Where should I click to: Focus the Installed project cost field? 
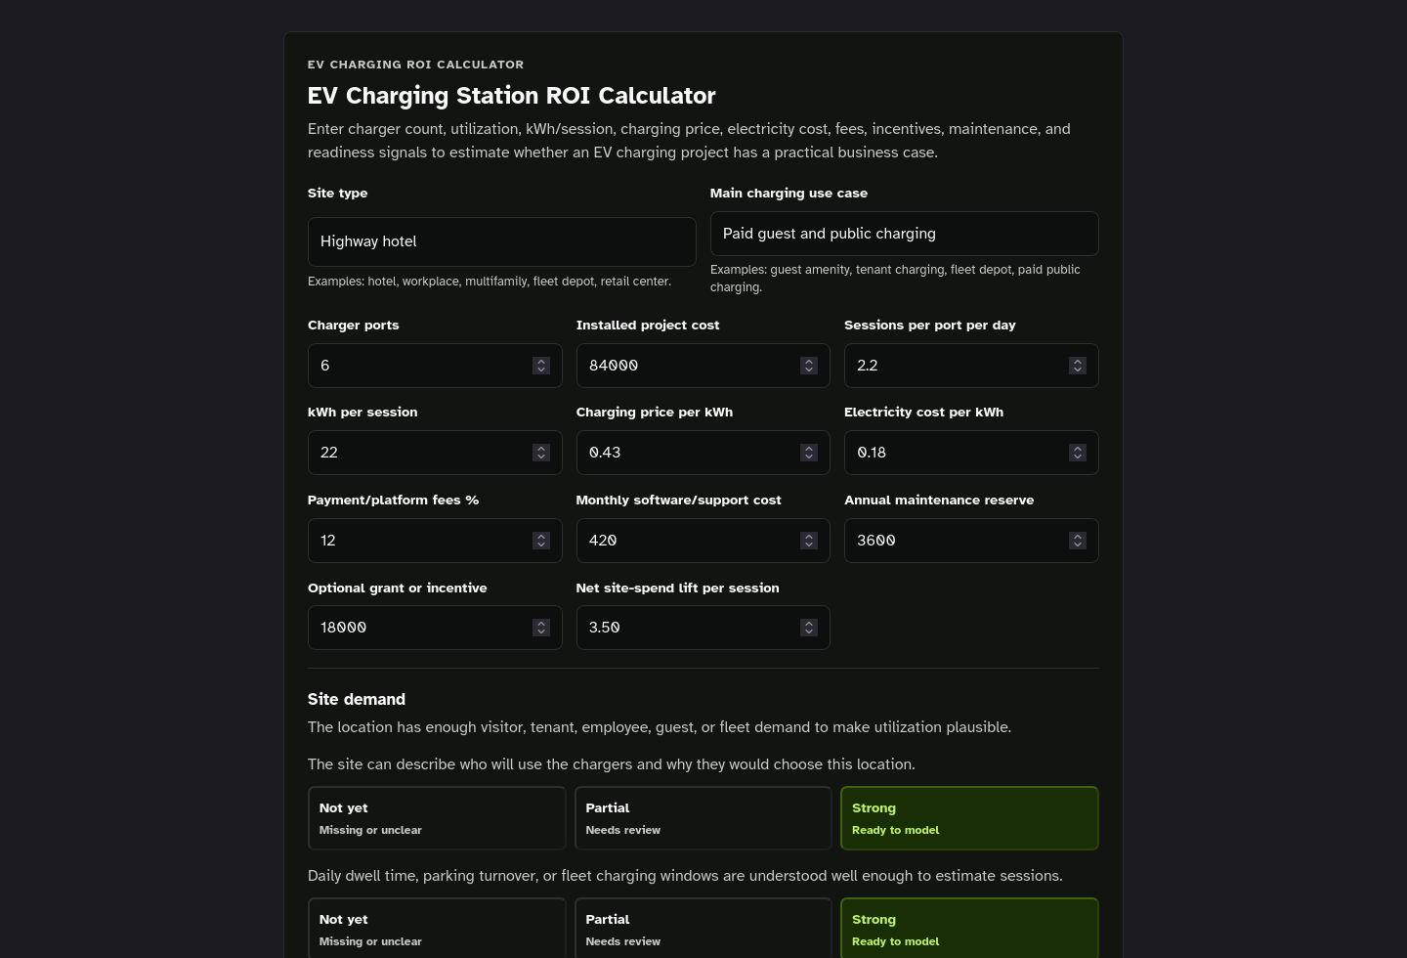click(703, 366)
